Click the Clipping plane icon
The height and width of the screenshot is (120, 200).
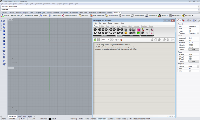coord(50,15)
